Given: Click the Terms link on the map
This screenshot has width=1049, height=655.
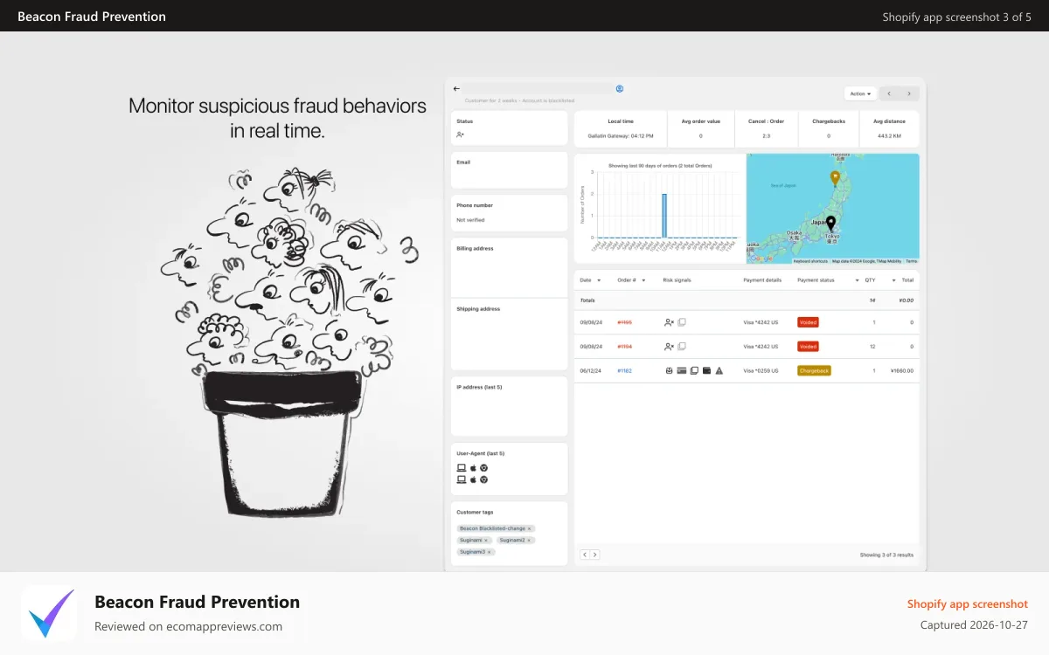Looking at the screenshot, I should tap(912, 261).
